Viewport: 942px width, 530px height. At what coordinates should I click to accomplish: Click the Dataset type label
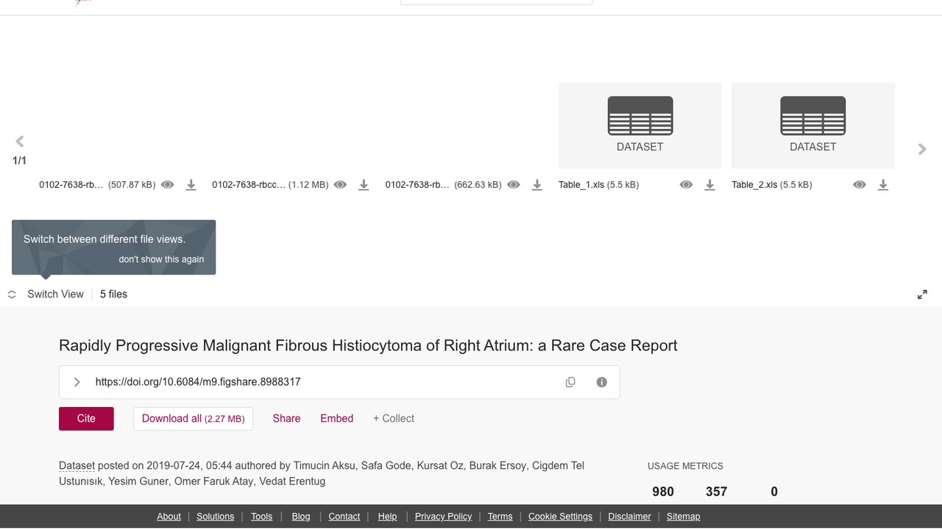[x=77, y=465]
